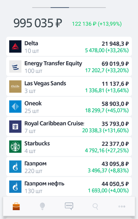This screenshot has width=138, height=219.
Task: Select the active page indicator segment
Action: 60,7
